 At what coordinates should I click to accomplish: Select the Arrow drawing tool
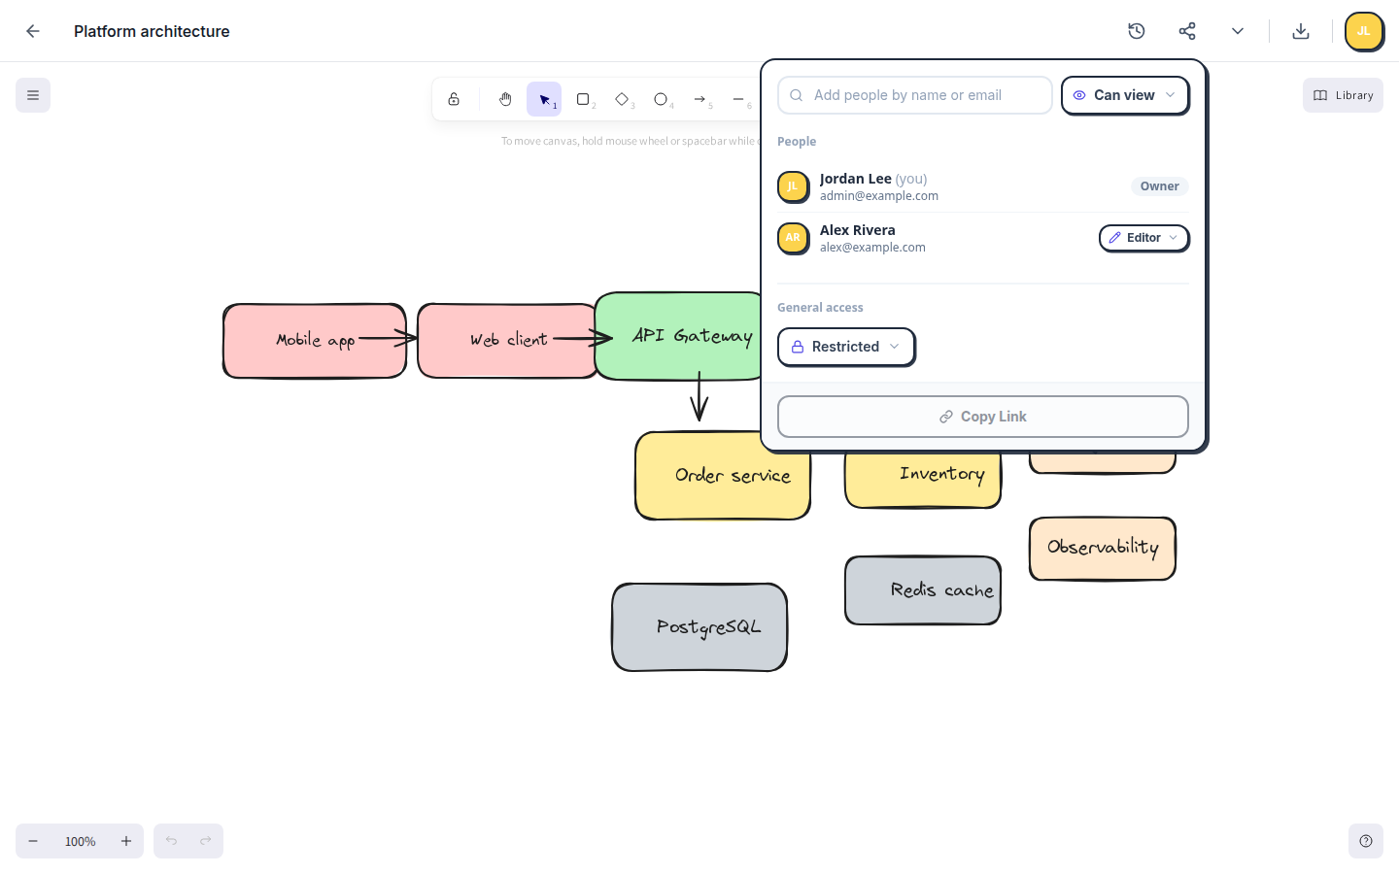click(x=699, y=99)
